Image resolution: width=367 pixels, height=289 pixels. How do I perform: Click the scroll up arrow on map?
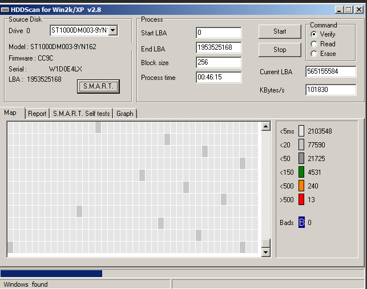[265, 126]
